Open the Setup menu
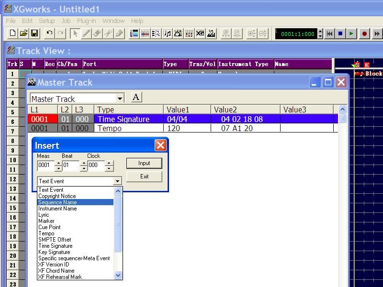This screenshot has width=383, height=287. tap(46, 21)
